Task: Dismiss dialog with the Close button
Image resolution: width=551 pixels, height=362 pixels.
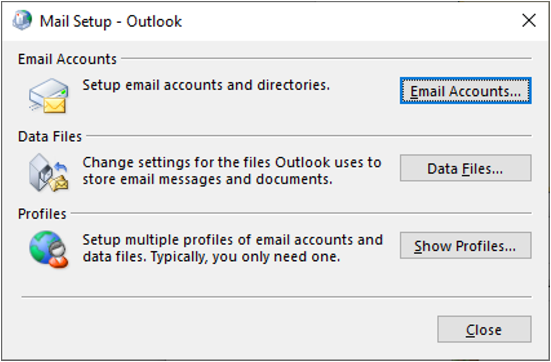Action: (x=484, y=329)
